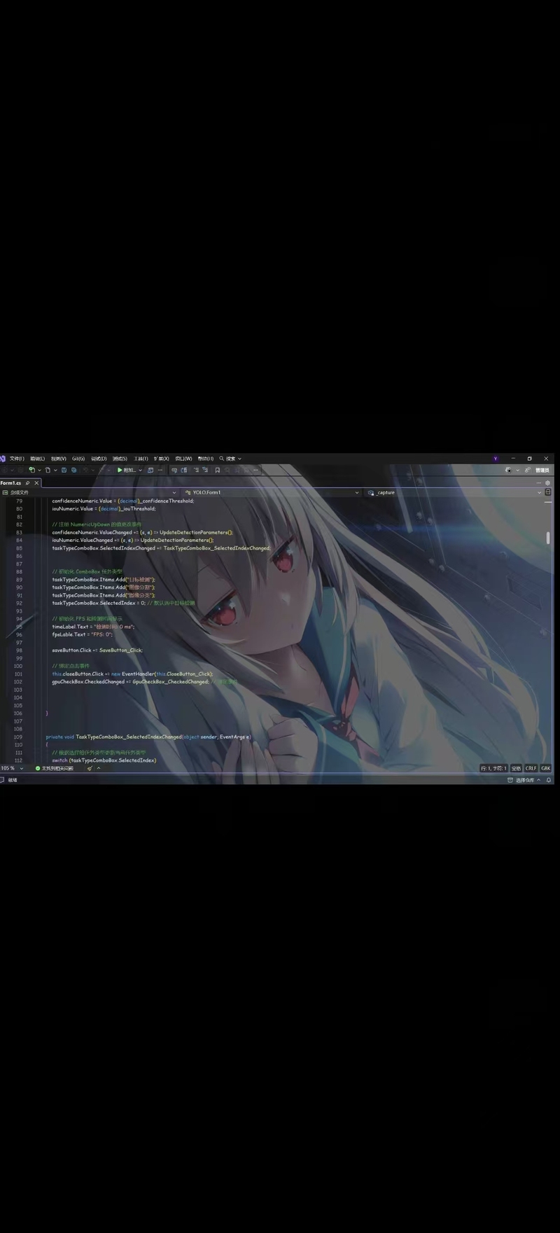
Task: Click the 选择仓库 status bar button
Action: [524, 779]
